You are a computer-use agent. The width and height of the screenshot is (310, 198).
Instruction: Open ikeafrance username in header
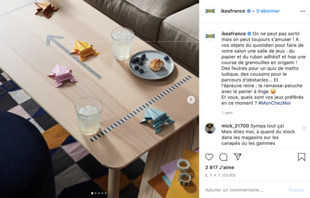[x=233, y=11]
